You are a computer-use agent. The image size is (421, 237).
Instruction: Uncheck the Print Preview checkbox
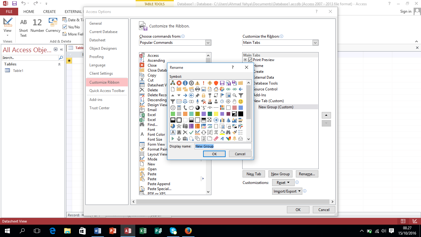(250, 60)
